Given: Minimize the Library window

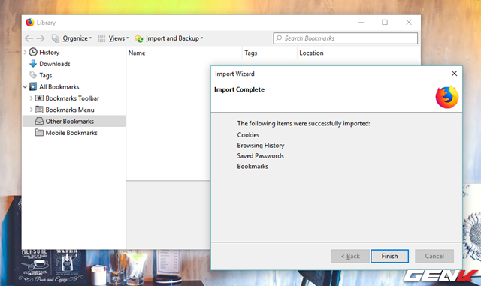Looking at the screenshot, I should pos(361,22).
